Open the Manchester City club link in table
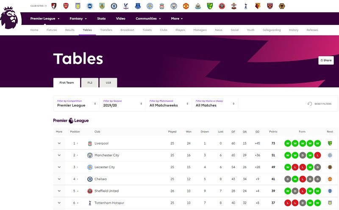The image size is (339, 210). 107,155
